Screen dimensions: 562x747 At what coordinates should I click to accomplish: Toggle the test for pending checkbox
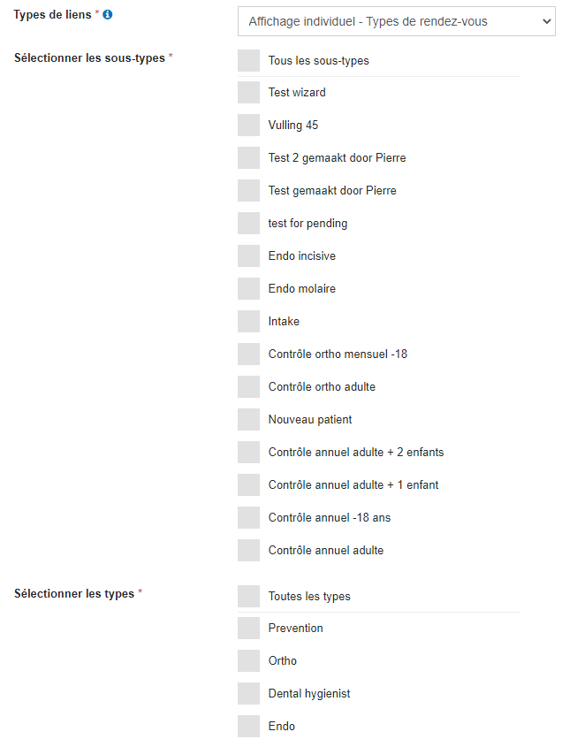(248, 224)
